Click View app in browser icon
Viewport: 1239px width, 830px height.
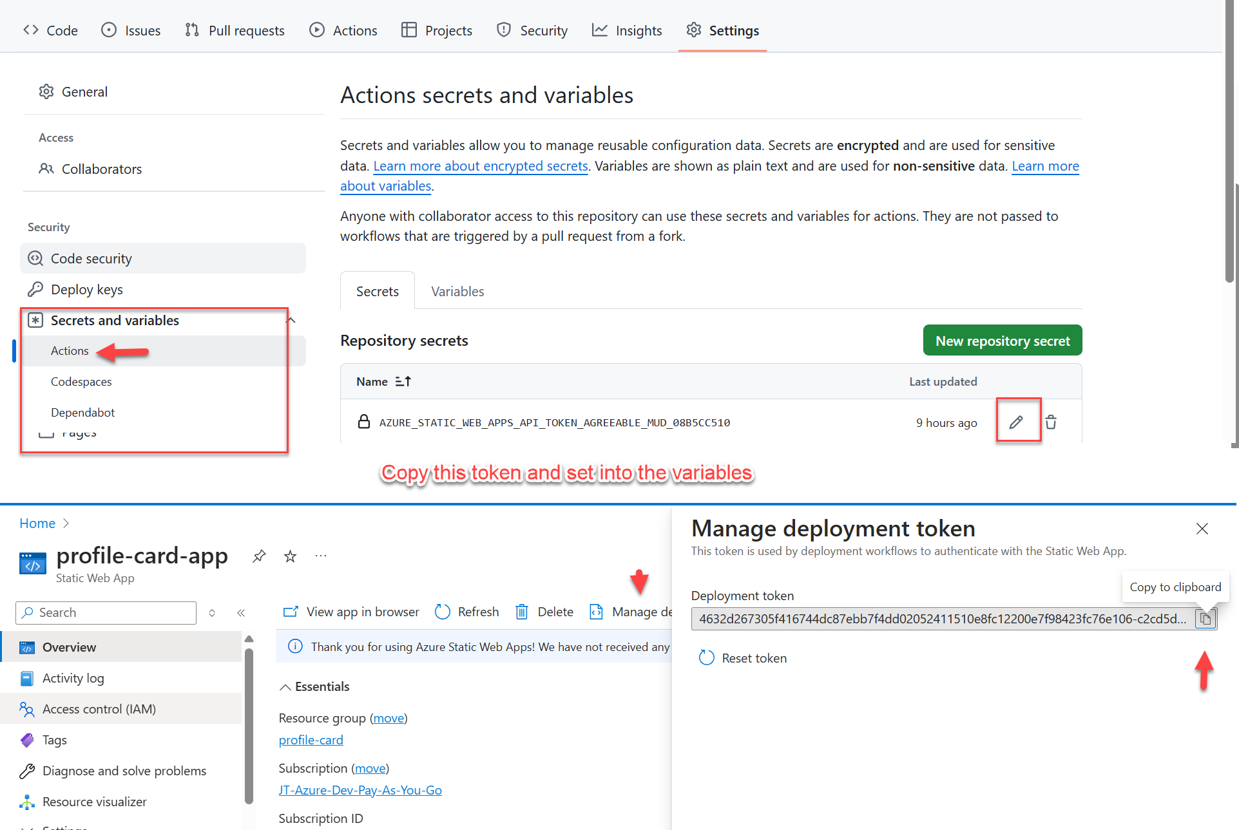click(x=291, y=612)
